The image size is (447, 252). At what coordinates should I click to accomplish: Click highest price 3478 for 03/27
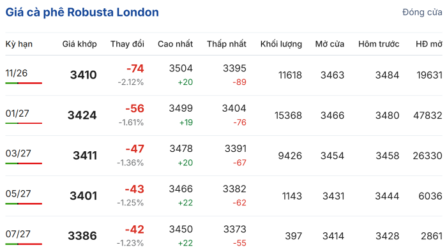click(x=181, y=149)
